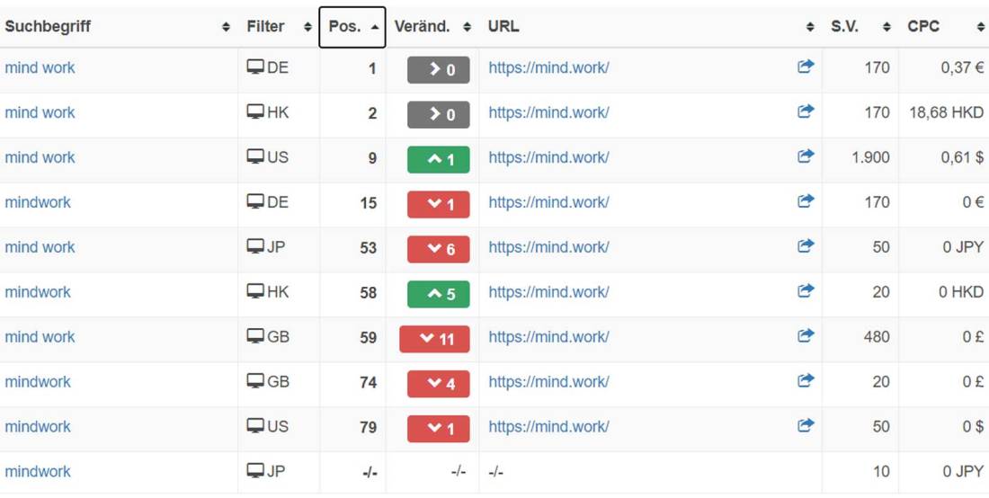989x498 pixels.
Task: Click green change badge showing up 5
Action: 438,294
